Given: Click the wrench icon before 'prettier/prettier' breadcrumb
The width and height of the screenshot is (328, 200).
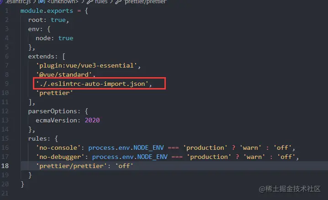Looking at the screenshot, I should 119,2.
